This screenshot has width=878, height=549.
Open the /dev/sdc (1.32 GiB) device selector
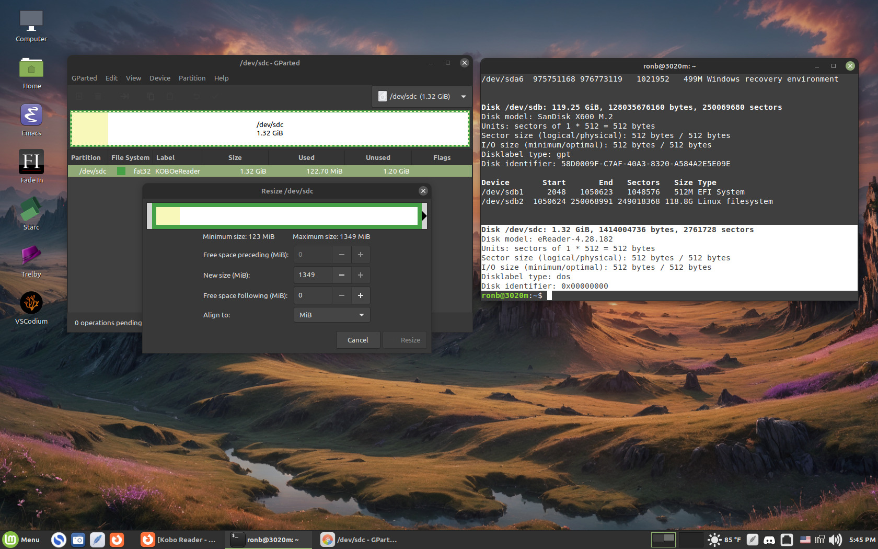(x=422, y=96)
